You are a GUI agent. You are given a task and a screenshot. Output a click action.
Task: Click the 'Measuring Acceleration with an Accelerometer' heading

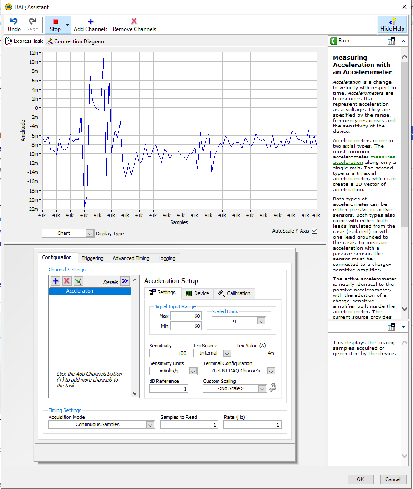362,65
